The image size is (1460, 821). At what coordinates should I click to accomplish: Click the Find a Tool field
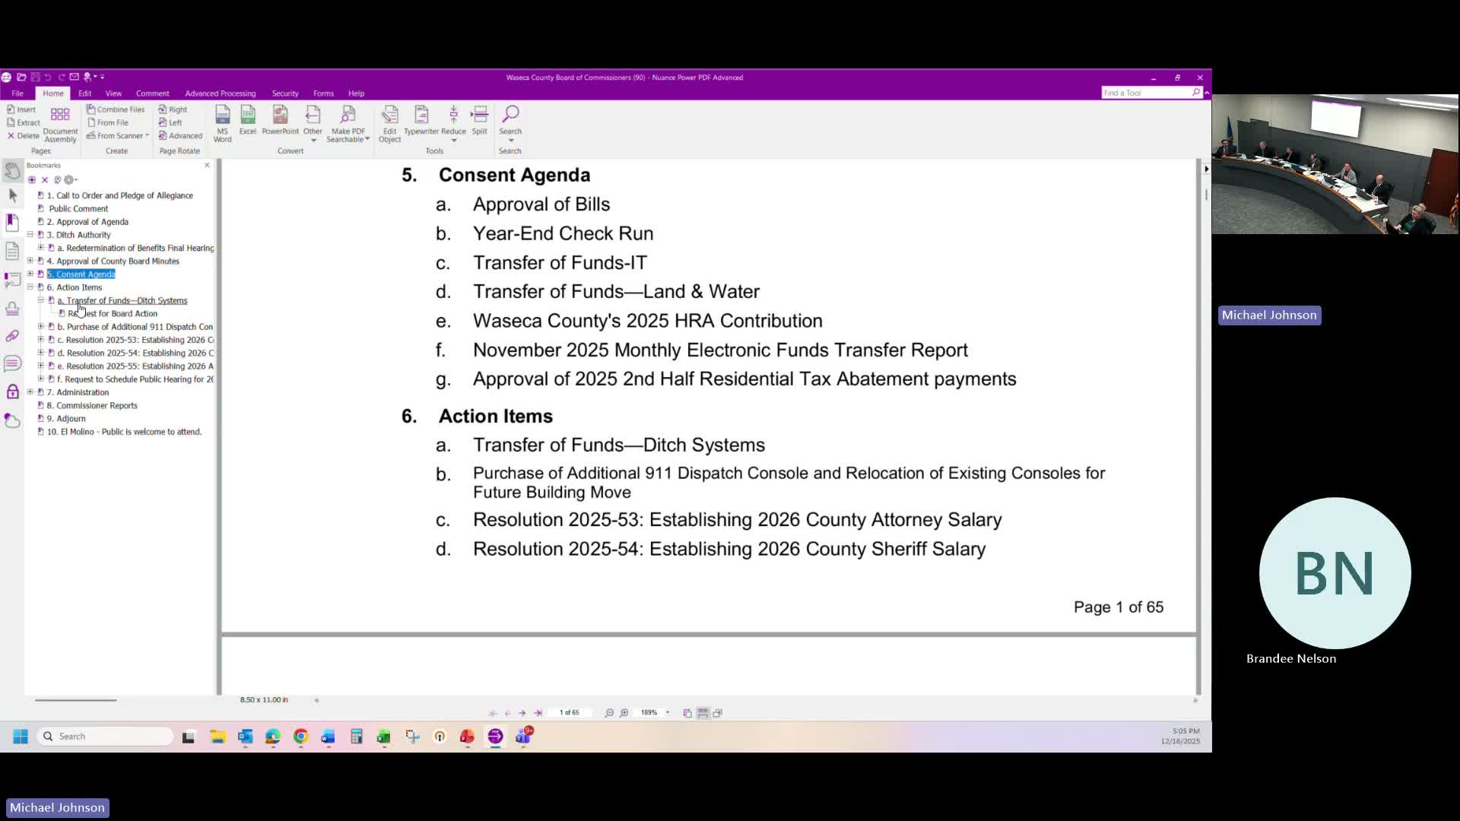(x=1145, y=93)
